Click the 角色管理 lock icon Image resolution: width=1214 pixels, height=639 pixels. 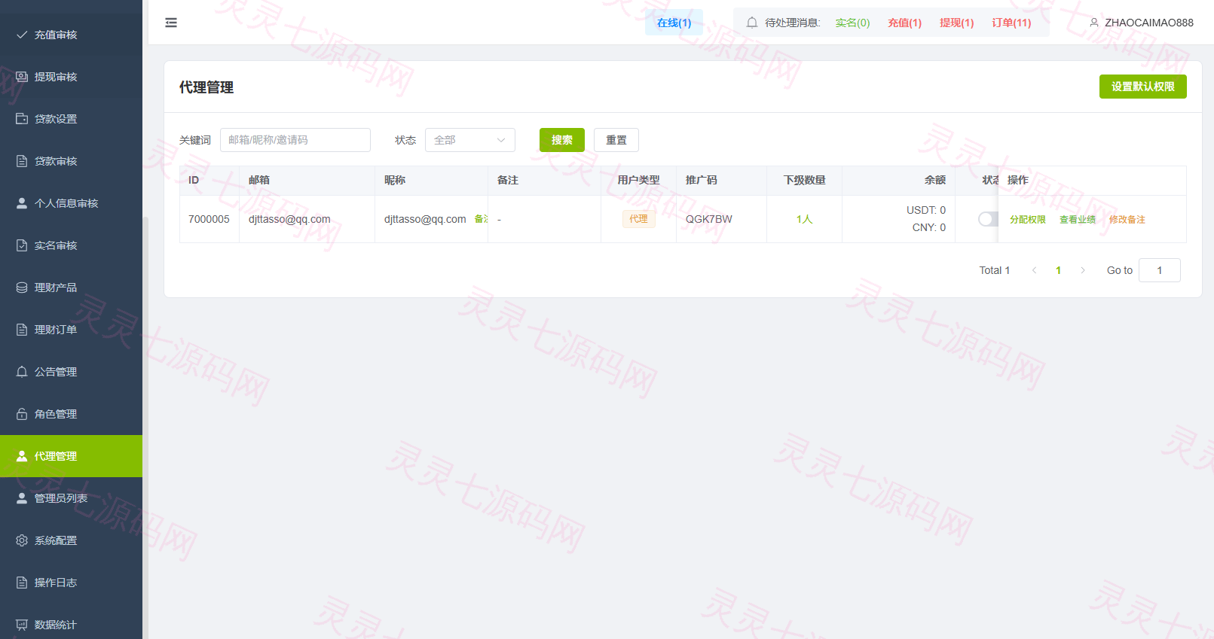pyautogui.click(x=22, y=414)
